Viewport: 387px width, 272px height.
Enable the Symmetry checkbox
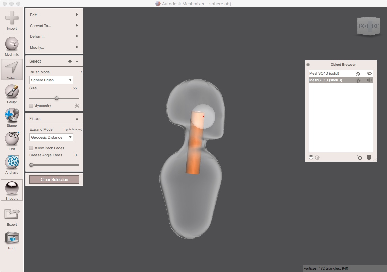click(x=31, y=105)
